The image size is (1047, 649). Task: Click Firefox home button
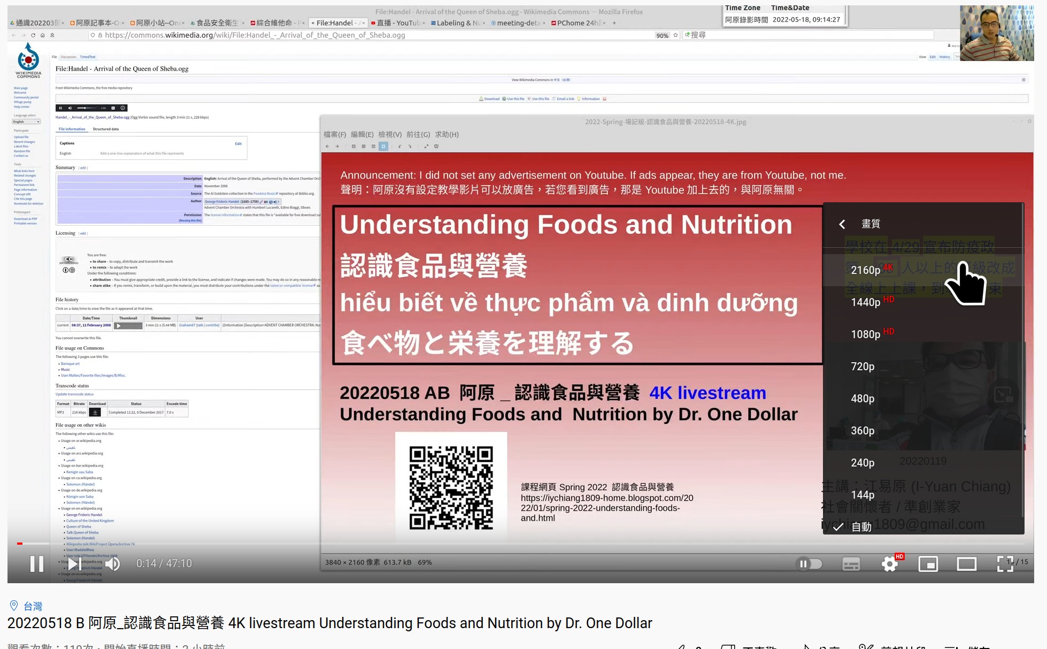[42, 35]
